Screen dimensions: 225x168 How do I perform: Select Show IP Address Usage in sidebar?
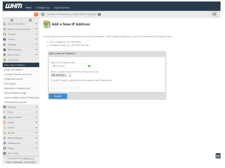click(15, 93)
